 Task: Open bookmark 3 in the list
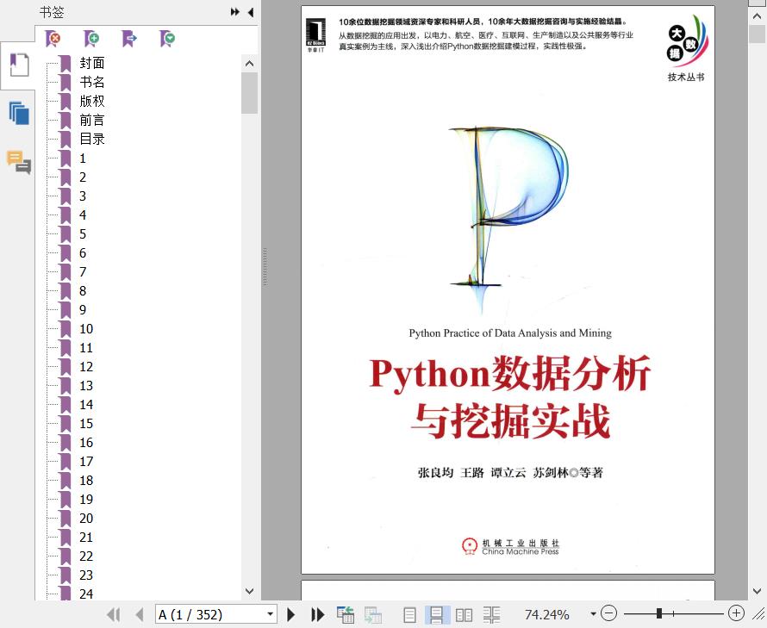click(83, 196)
